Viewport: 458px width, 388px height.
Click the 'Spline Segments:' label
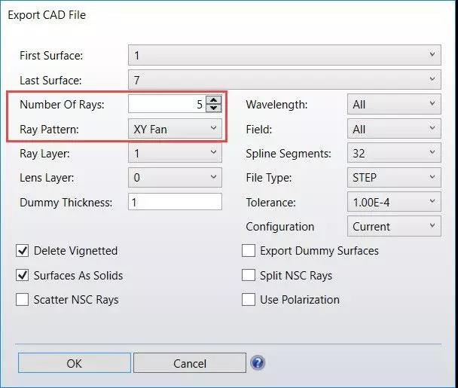tap(289, 154)
